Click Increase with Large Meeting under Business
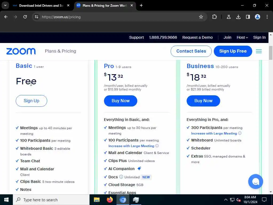 [x=214, y=133]
